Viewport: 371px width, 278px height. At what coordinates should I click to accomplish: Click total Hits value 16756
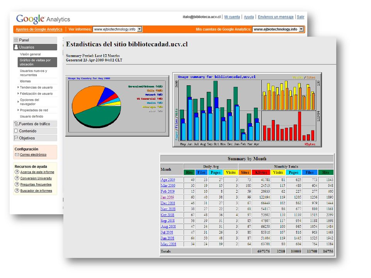pos(328,251)
